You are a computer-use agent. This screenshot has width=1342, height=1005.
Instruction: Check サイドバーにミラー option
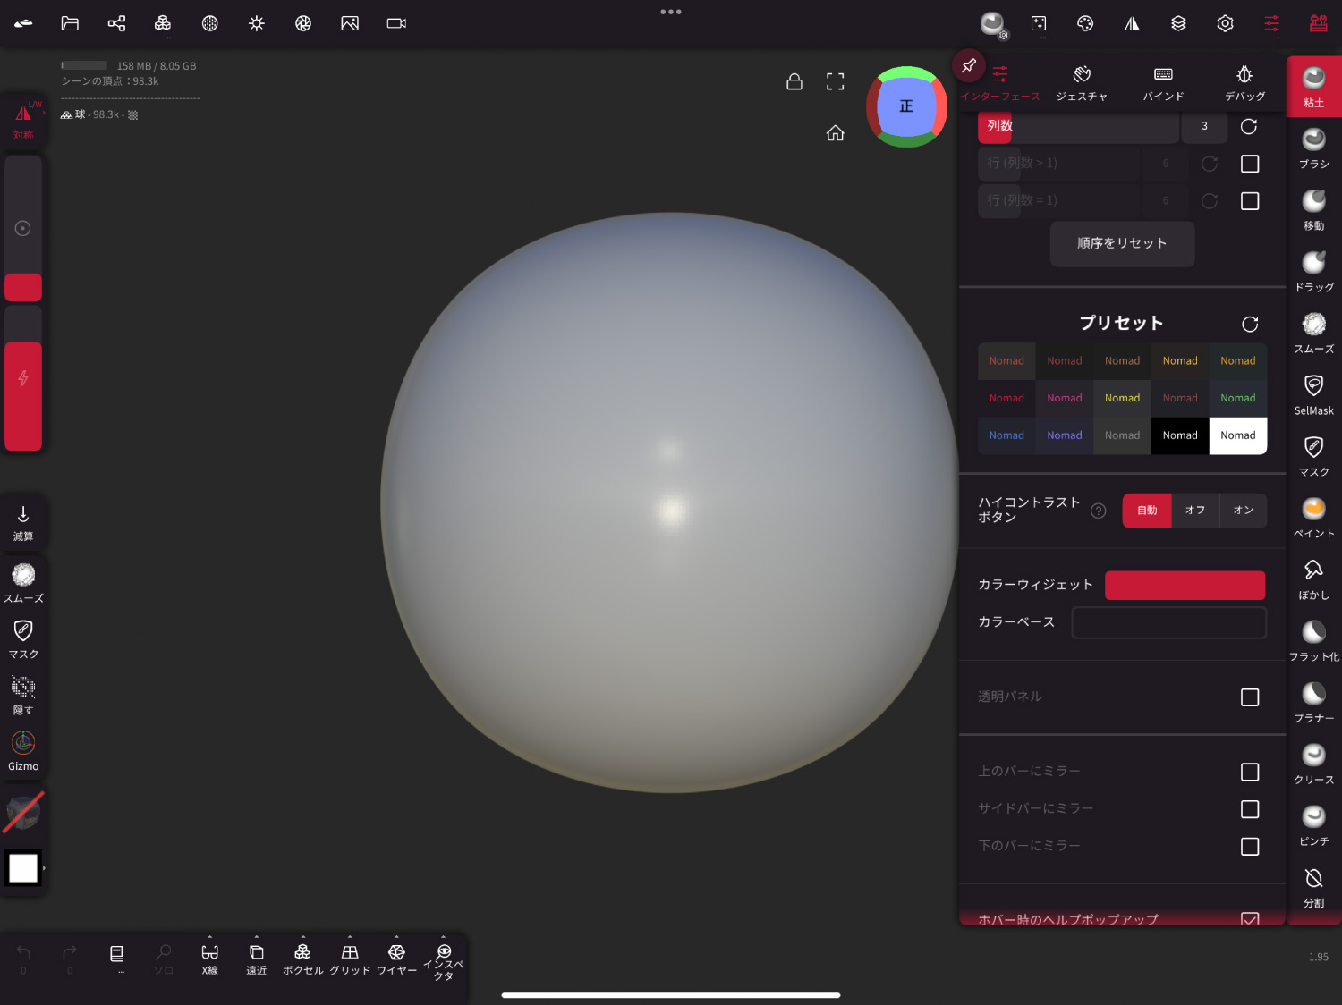tap(1249, 809)
